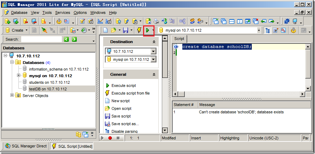
Task: Click the script editor options joystick icon
Action: [x=293, y=30]
